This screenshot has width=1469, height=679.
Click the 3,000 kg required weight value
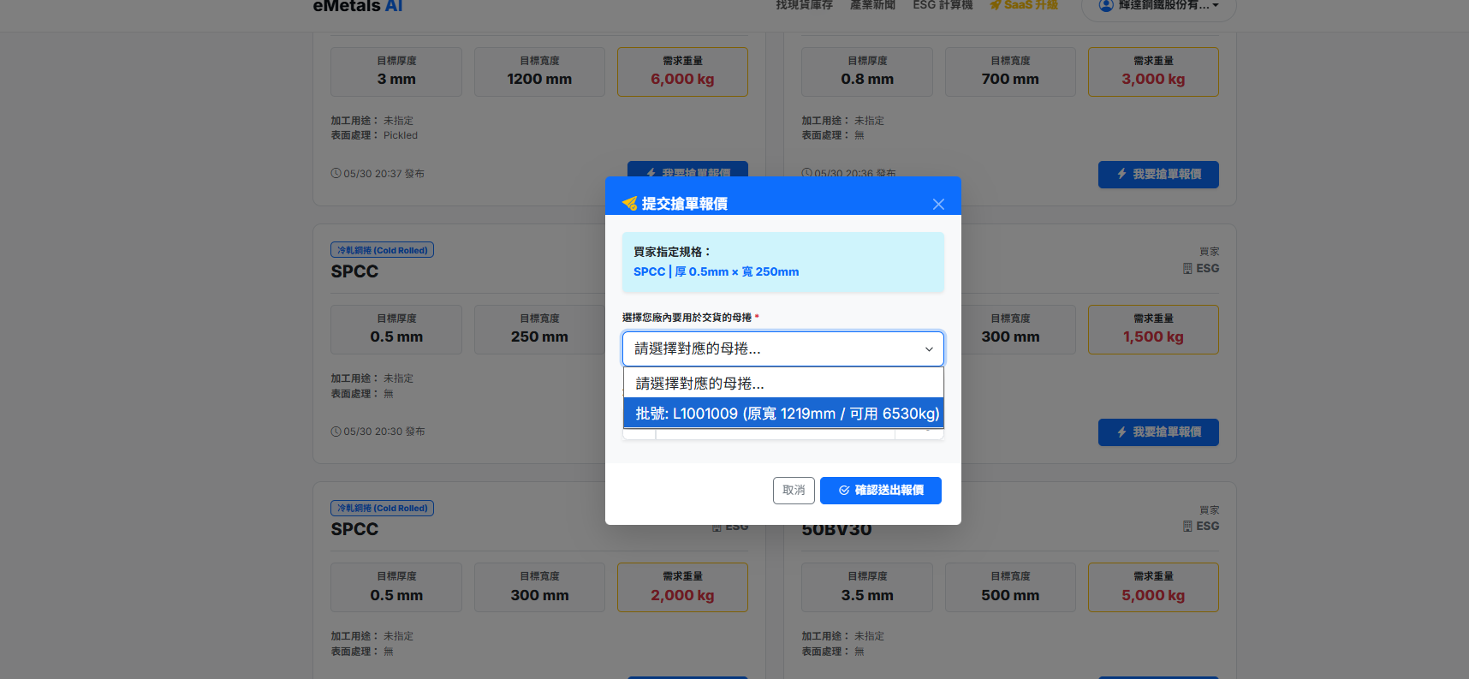1153,79
